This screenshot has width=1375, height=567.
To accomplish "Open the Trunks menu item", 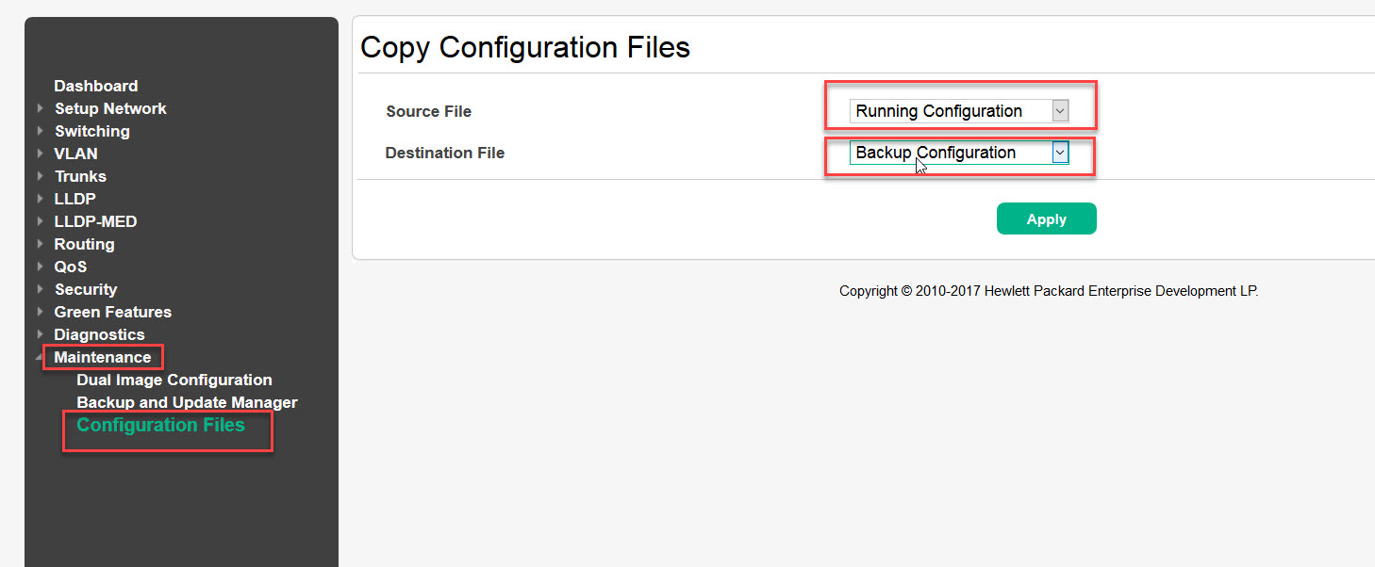I will pyautogui.click(x=80, y=176).
